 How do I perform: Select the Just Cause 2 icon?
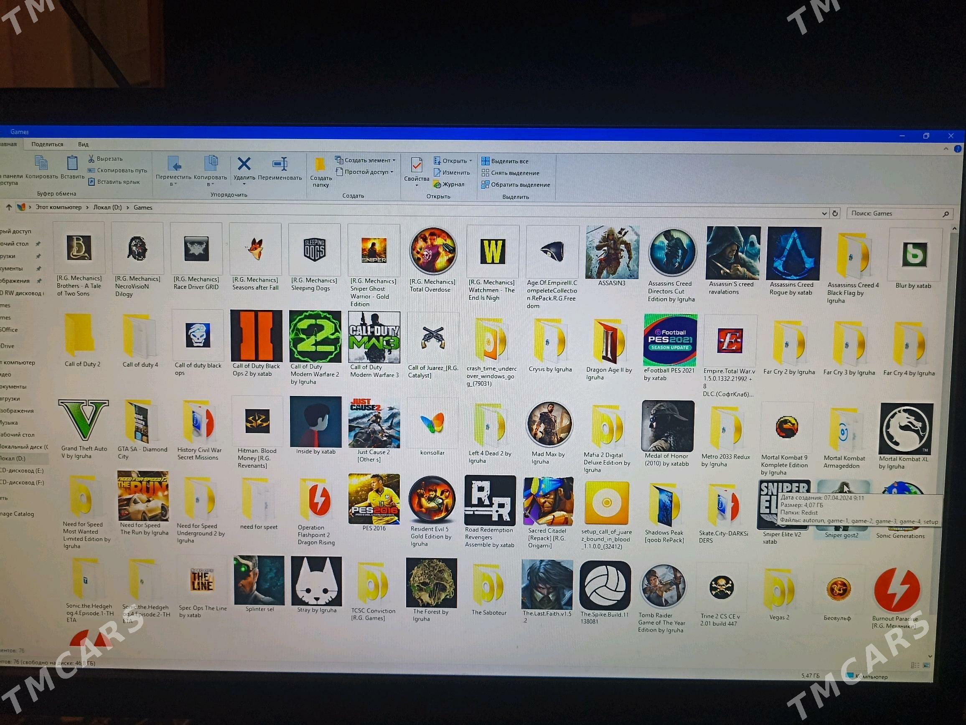(x=374, y=423)
